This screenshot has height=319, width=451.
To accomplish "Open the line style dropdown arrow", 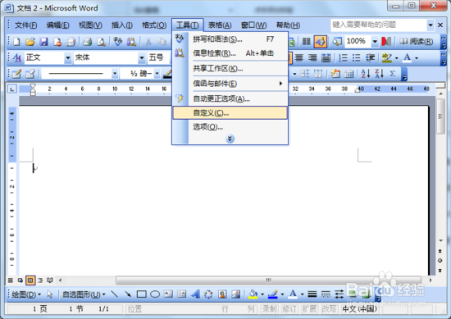I will click(x=115, y=74).
